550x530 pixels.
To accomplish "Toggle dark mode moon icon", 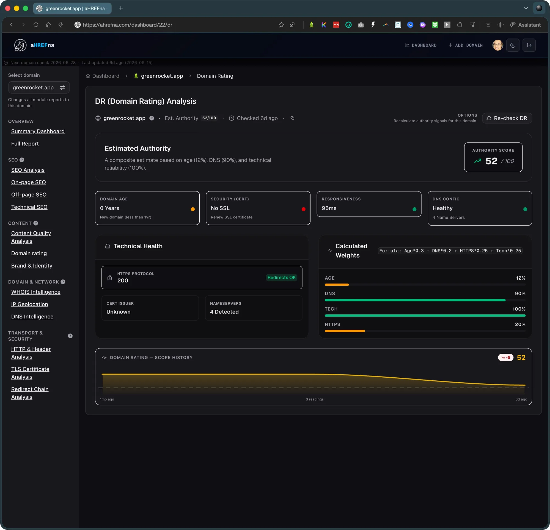I will [513, 45].
